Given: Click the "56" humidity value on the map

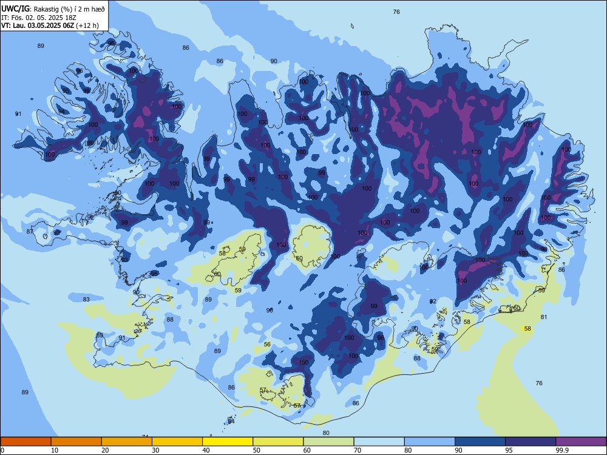Looking at the screenshot, I should pos(267,345).
